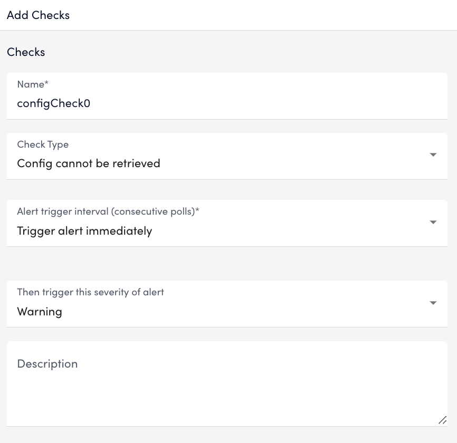Click the 'Then trigger this severity of alert' label
457x443 pixels.
pos(90,292)
